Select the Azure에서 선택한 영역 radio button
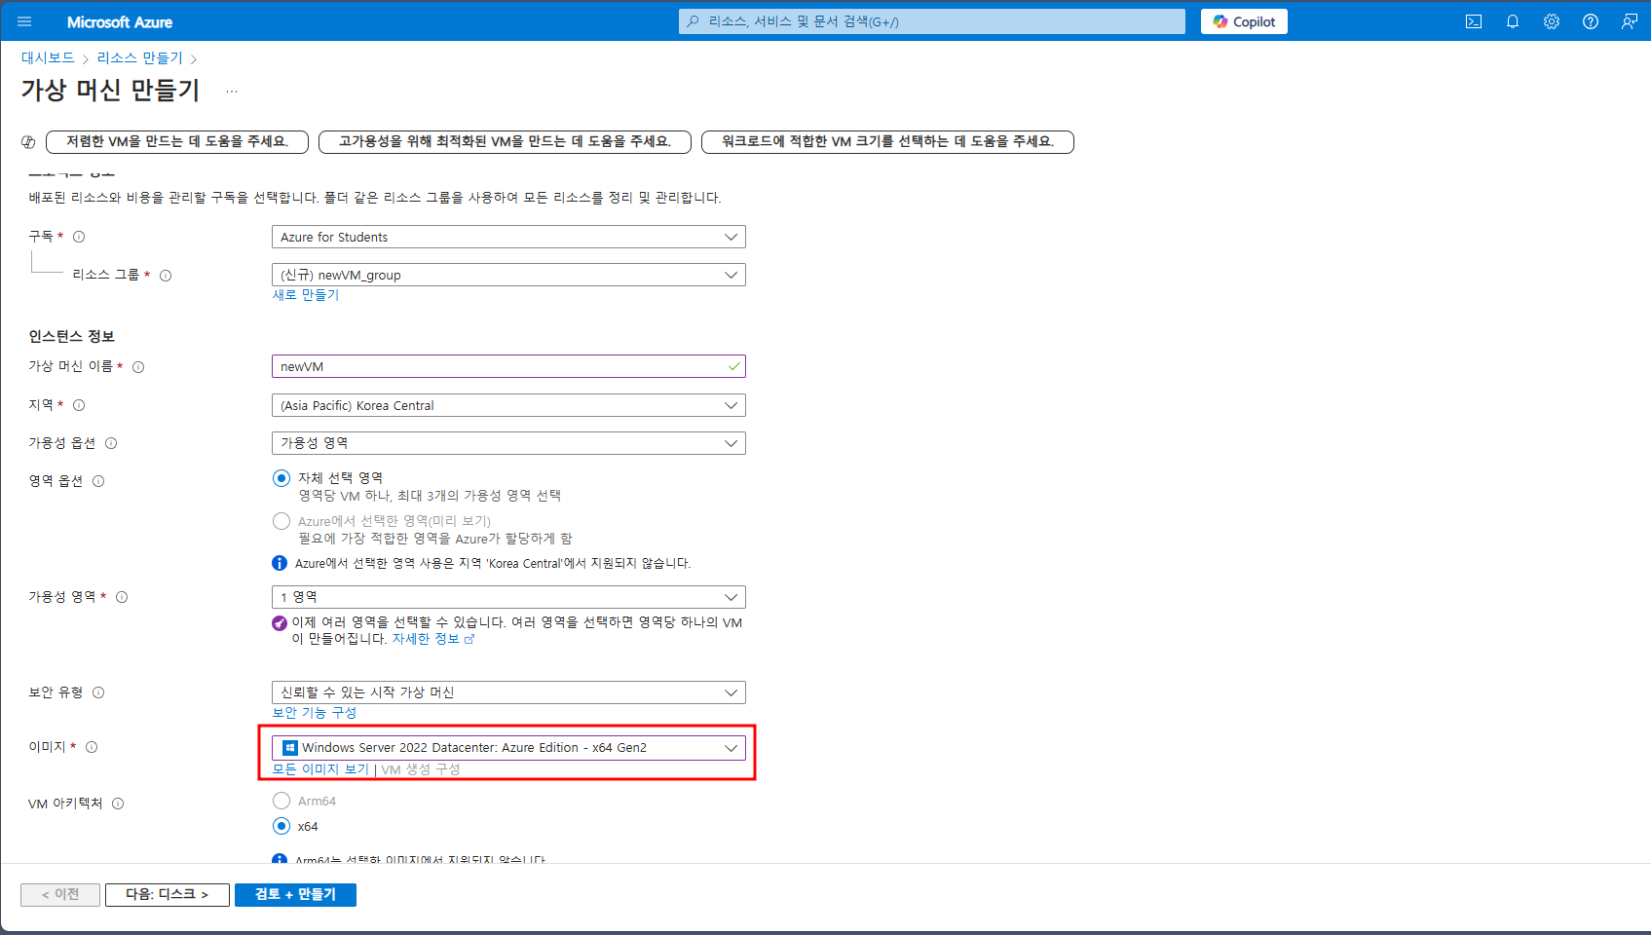Screen dimensions: 1651x935 pos(281,521)
